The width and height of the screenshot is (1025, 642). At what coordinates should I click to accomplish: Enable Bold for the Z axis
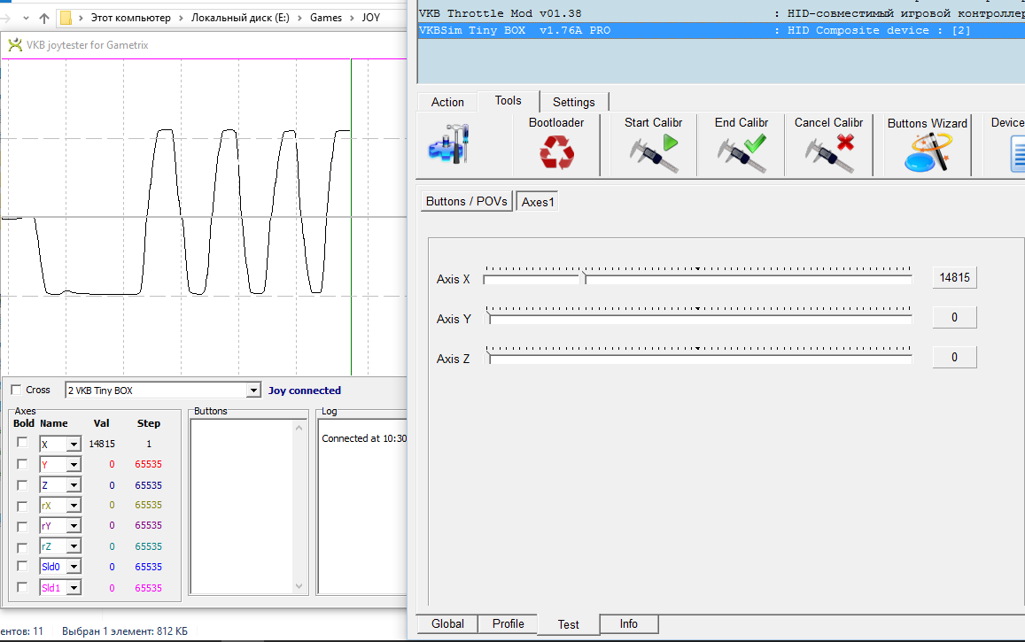pos(22,484)
